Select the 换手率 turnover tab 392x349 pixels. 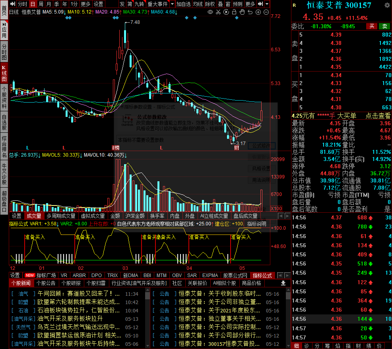(157, 216)
